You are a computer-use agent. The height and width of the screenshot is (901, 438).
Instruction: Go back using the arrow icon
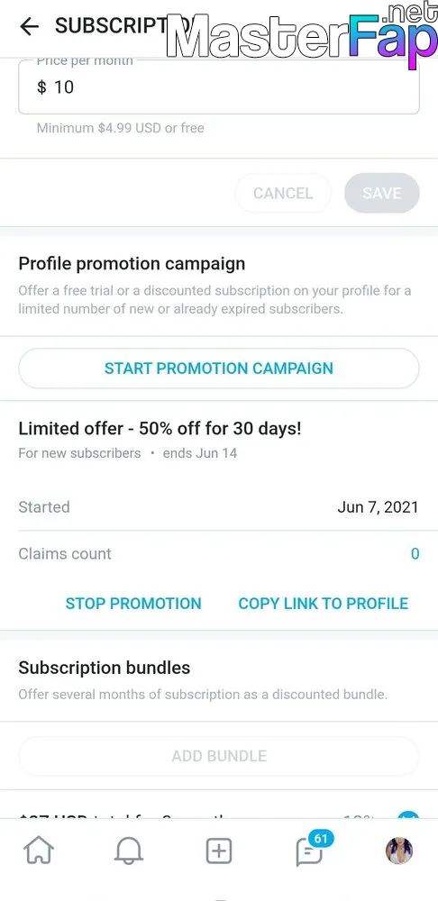tap(30, 26)
